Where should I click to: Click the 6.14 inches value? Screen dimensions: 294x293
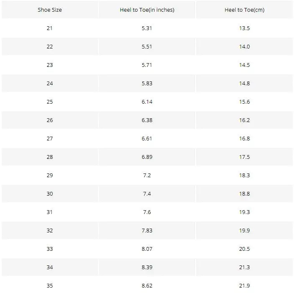tap(147, 102)
